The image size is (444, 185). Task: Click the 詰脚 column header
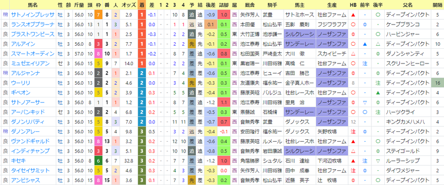click(x=223, y=5)
